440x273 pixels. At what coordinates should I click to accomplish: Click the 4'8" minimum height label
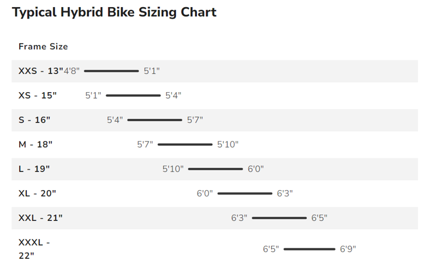click(72, 71)
